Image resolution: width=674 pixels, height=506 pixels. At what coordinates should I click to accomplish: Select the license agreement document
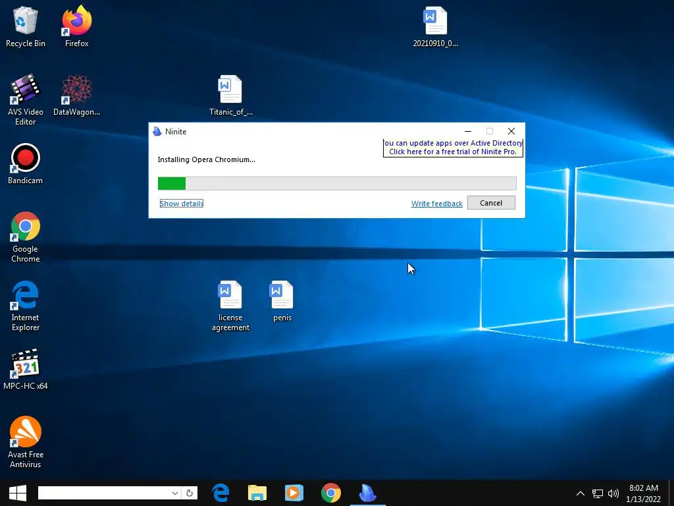pos(231,306)
